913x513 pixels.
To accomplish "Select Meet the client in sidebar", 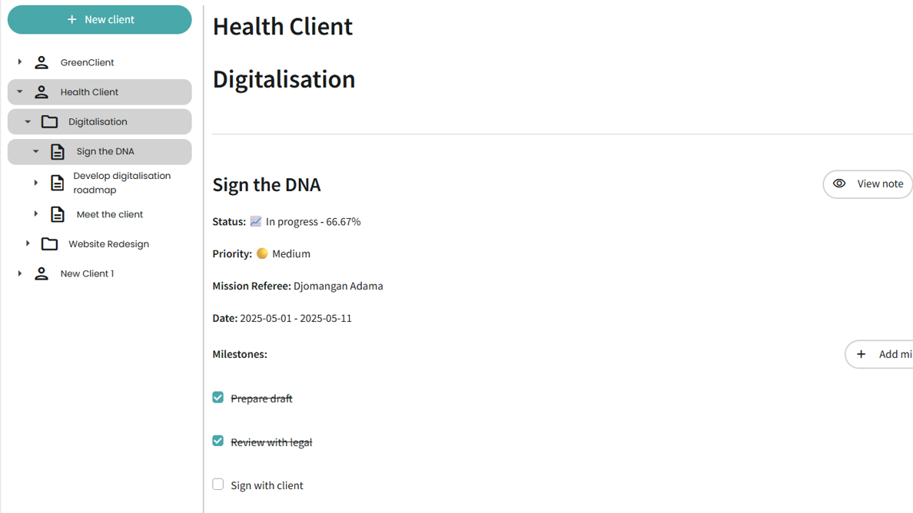I will click(110, 214).
